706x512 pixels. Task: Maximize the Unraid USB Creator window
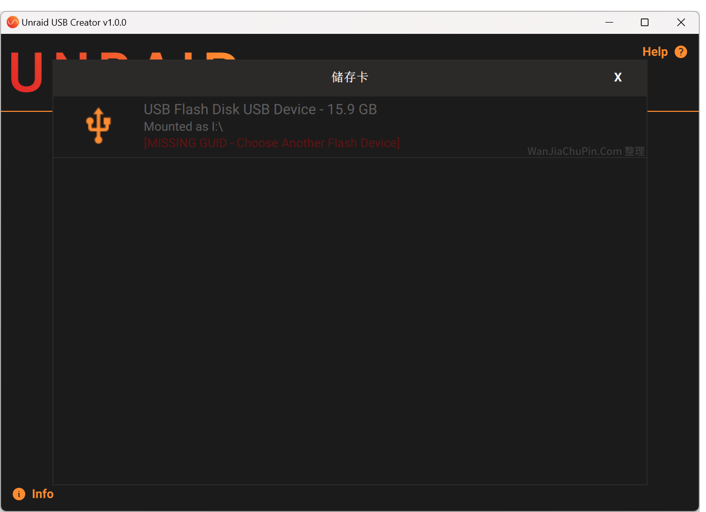coord(645,23)
